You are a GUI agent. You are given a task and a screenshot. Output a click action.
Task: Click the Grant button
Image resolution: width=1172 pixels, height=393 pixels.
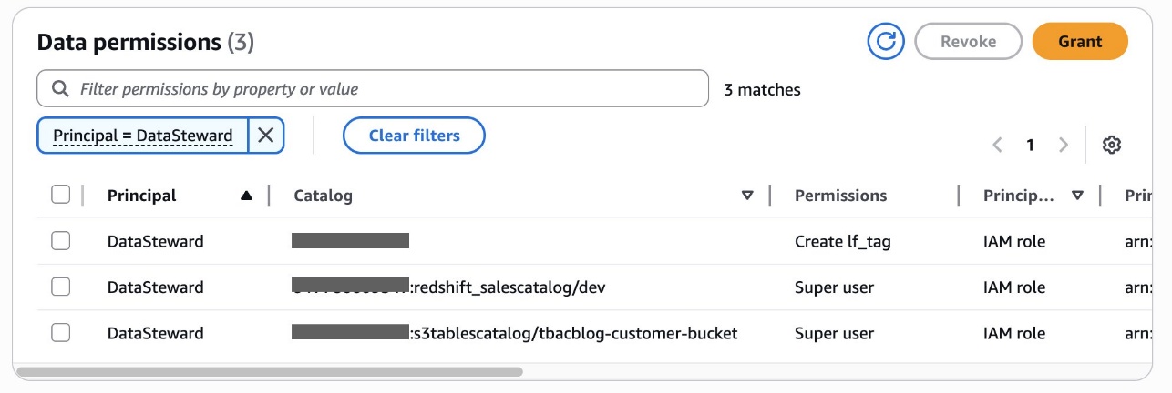pyautogui.click(x=1080, y=42)
